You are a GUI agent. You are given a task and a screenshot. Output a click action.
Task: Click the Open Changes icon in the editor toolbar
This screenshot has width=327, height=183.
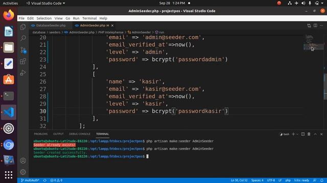click(309, 25)
